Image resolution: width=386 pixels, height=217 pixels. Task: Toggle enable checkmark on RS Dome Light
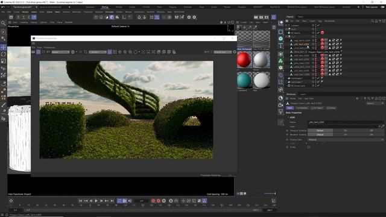click(x=318, y=86)
